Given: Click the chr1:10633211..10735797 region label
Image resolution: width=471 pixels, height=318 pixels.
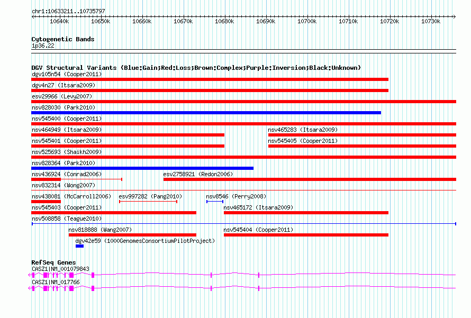Looking at the screenshot, I should [68, 11].
